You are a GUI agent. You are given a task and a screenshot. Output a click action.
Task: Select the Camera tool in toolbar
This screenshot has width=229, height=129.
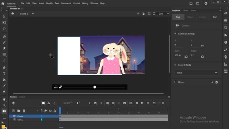(4, 111)
